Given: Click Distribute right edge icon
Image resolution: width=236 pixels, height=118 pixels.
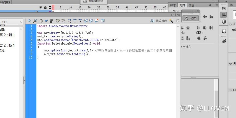Looking at the screenshot, I should click(211, 28).
